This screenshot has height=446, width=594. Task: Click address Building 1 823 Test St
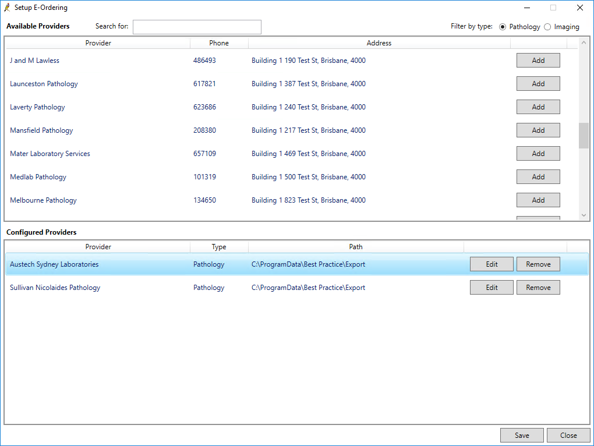pyautogui.click(x=309, y=200)
